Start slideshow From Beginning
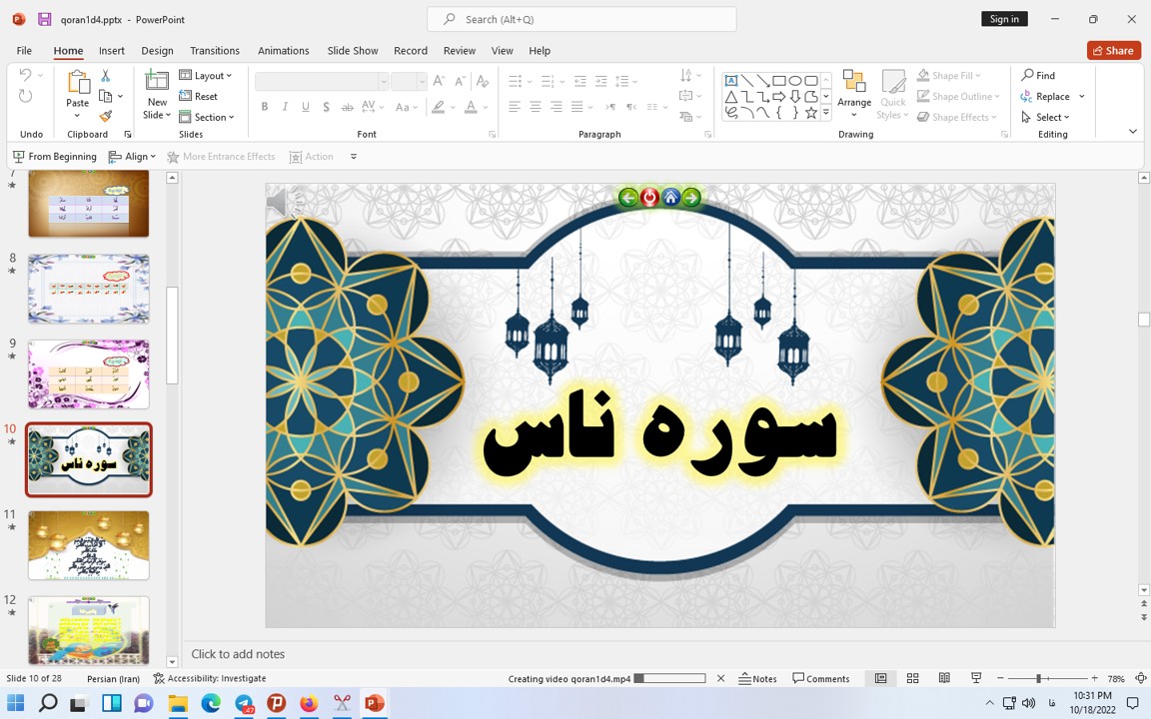1151x719 pixels. (x=54, y=156)
